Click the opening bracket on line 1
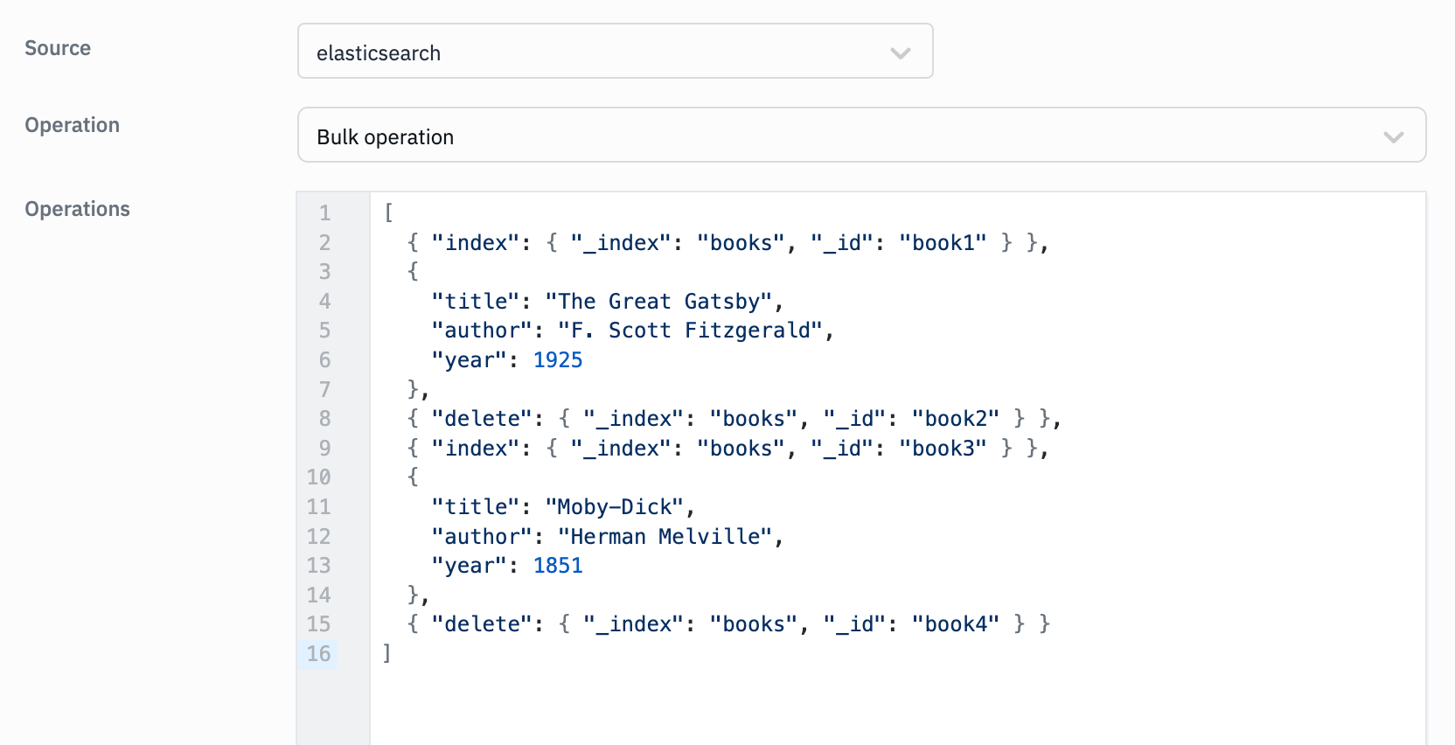The height and width of the screenshot is (745, 1455). coord(388,213)
